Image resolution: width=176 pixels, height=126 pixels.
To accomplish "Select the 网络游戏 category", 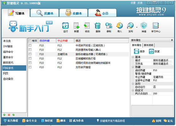I will tap(14, 68).
